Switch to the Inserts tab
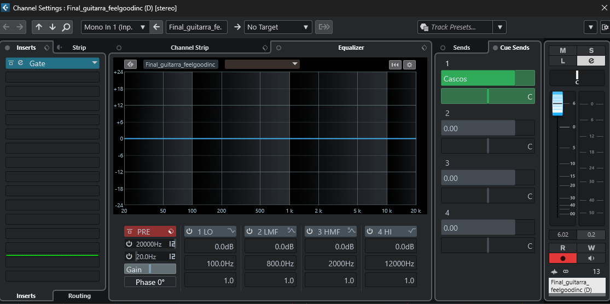Screen dimensions: 610x304 tap(26, 48)
